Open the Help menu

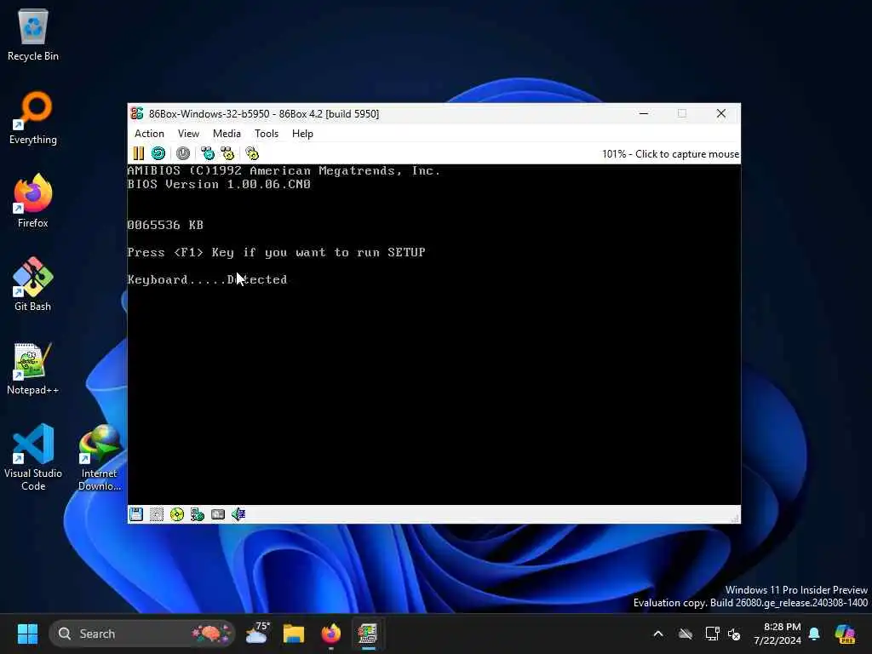(x=302, y=134)
